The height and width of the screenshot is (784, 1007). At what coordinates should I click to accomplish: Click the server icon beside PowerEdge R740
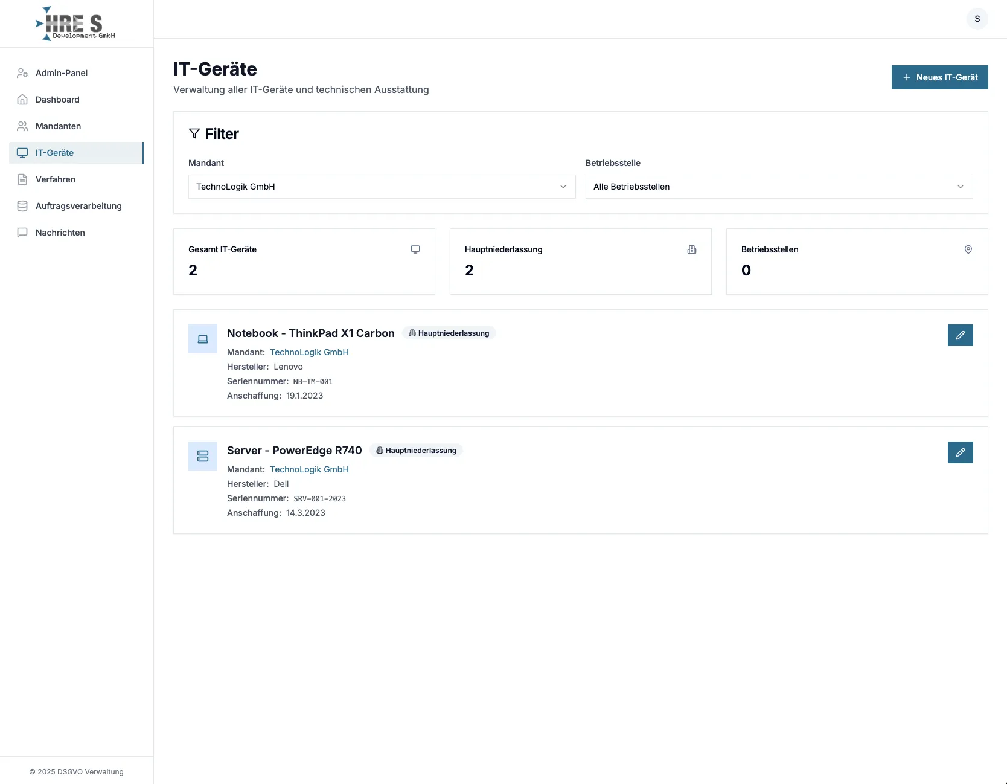click(x=203, y=456)
